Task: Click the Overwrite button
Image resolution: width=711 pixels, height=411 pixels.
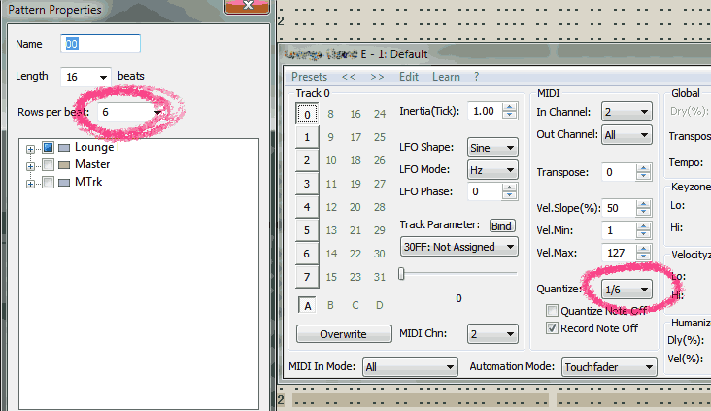Action: pos(343,334)
